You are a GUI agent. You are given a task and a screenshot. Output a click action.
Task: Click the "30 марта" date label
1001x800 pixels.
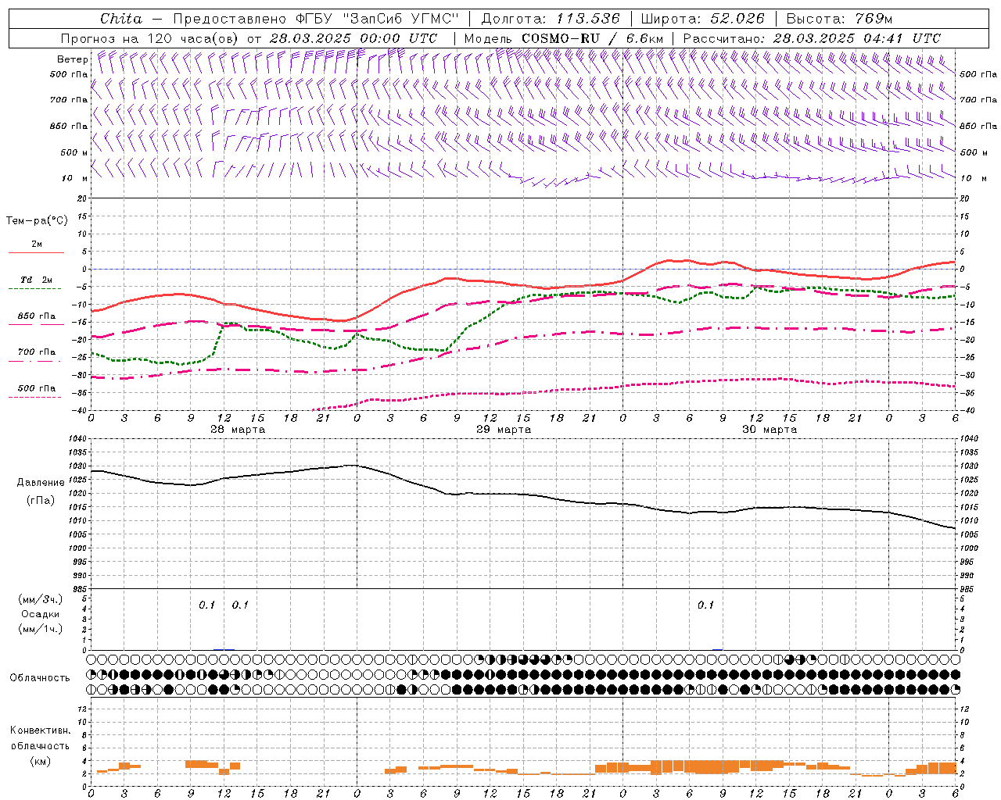(770, 429)
